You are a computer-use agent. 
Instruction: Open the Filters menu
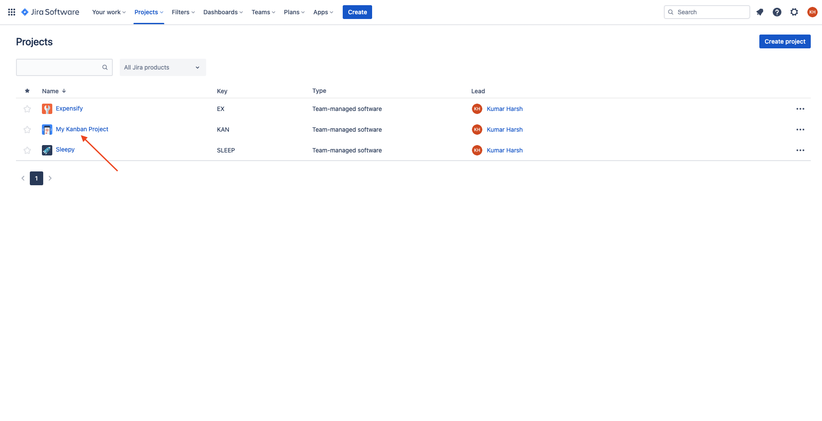pos(183,12)
